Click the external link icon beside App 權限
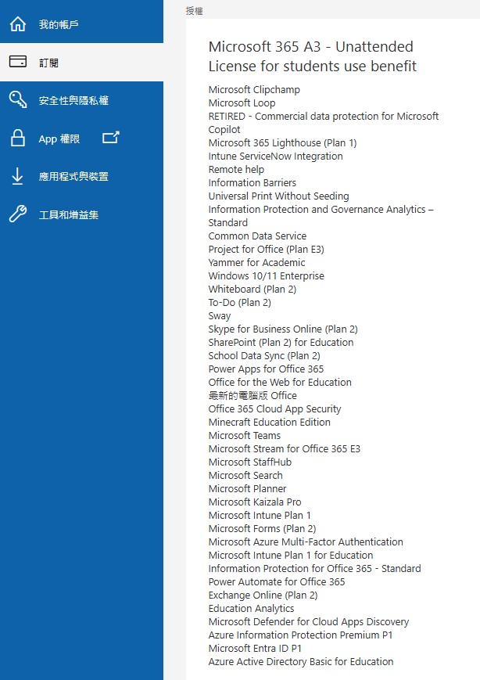This screenshot has width=480, height=680. click(111, 138)
